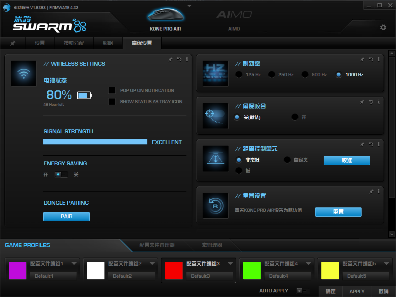This screenshot has width=396, height=297.
Task: Click the battery level icon
Action: (84, 95)
